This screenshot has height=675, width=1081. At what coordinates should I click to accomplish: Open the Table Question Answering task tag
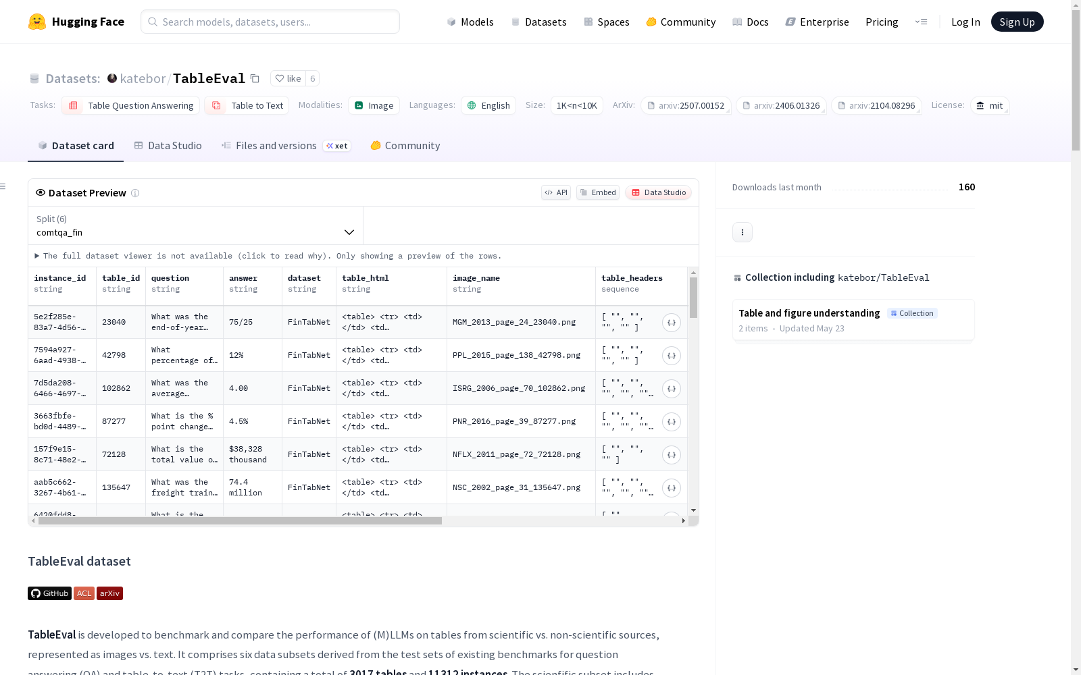[130, 105]
